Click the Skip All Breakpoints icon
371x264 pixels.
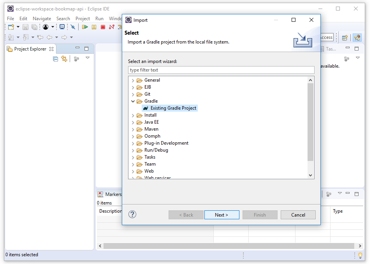tap(72, 27)
